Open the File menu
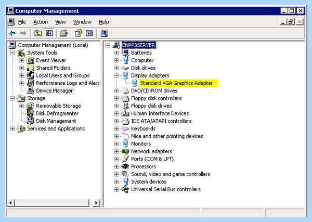The image size is (312, 222). click(x=22, y=22)
